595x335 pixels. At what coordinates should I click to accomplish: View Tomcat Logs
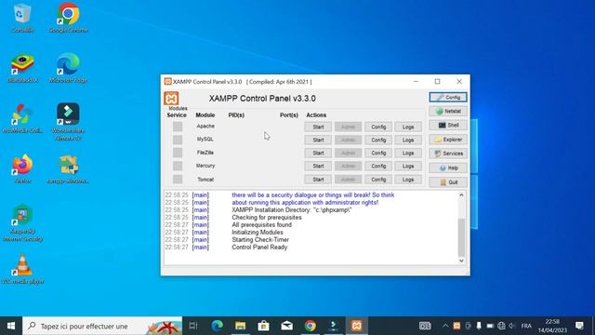coord(408,180)
